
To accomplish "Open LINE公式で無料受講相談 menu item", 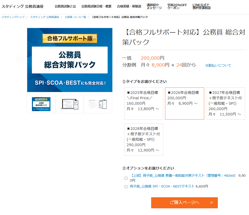I will tap(202, 6).
